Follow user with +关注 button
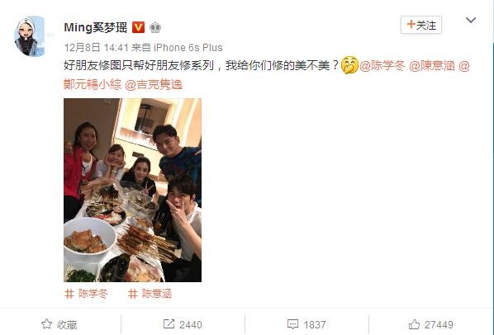Screen dimensions: 494x335 point(421,25)
